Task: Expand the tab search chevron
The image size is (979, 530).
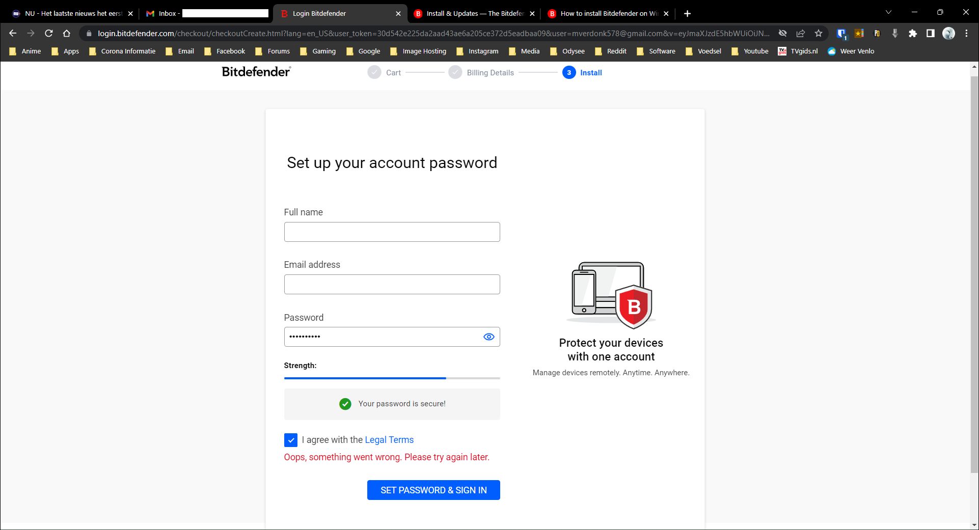Action: [888, 13]
